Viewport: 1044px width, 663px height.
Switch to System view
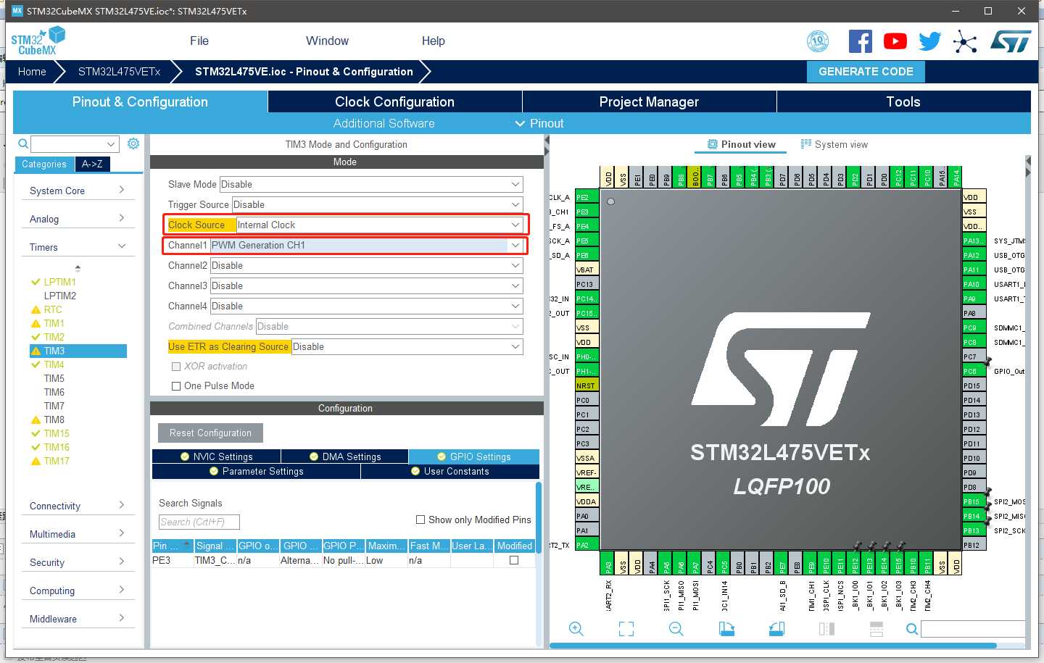834,144
